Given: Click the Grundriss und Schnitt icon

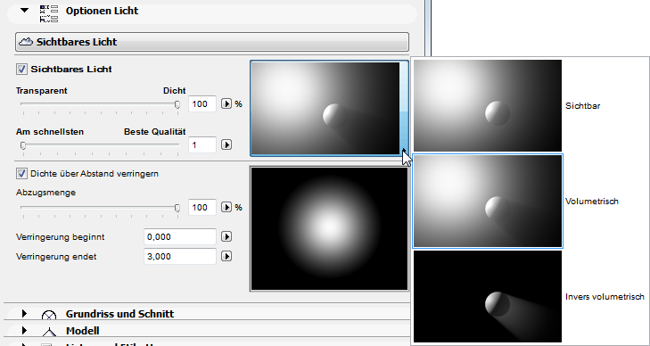Looking at the screenshot, I should (x=49, y=316).
